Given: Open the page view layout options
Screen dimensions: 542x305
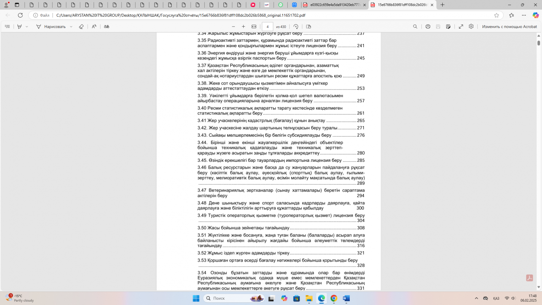Looking at the screenshot, I should [x=309, y=27].
